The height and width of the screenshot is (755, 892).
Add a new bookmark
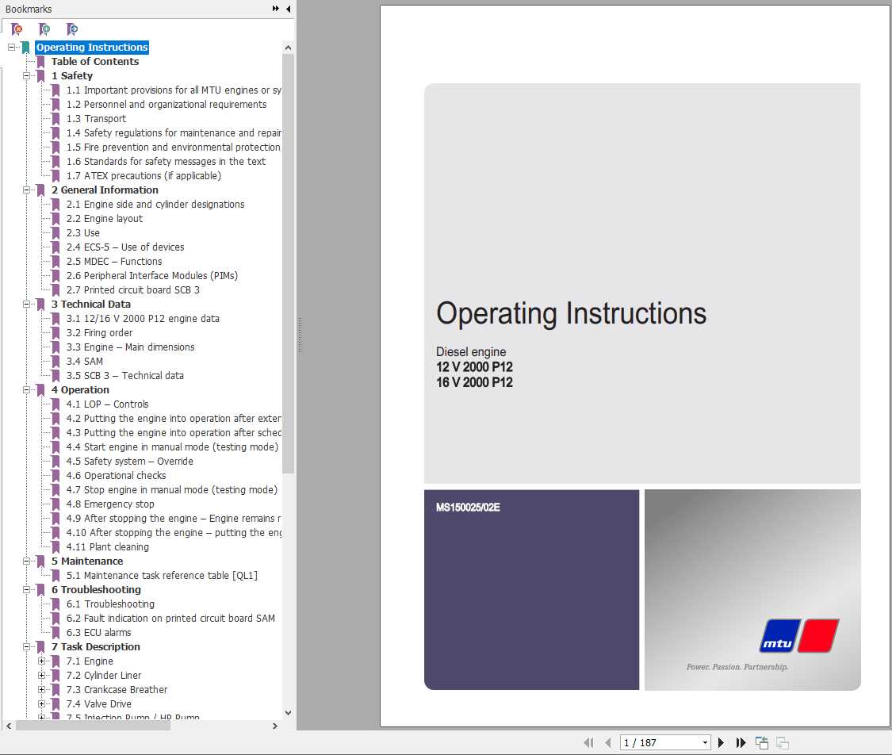tap(45, 29)
